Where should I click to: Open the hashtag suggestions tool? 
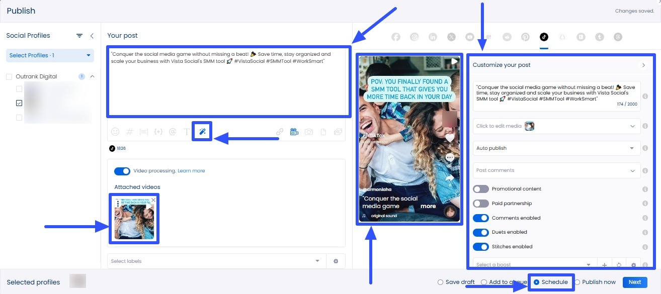click(129, 131)
